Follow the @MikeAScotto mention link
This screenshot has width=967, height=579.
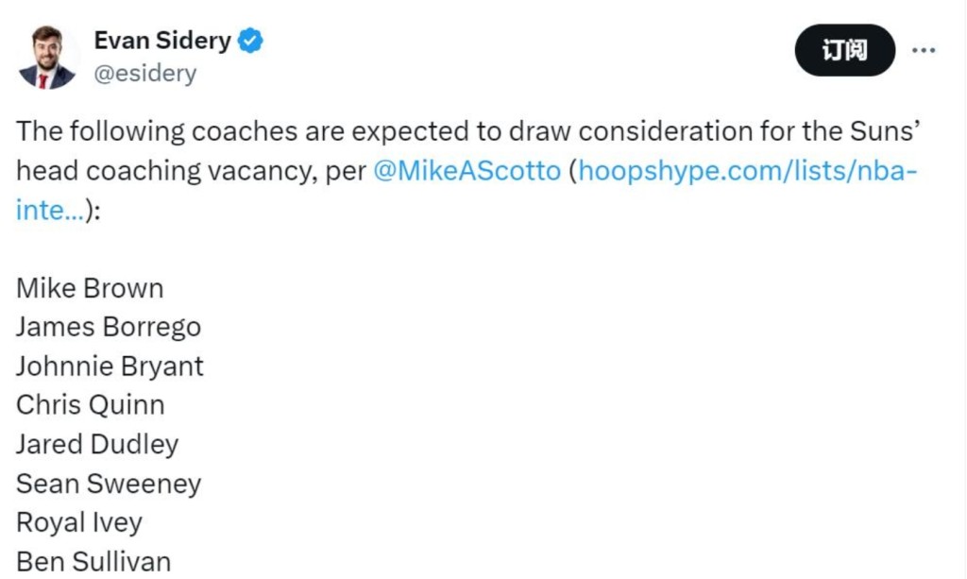467,171
